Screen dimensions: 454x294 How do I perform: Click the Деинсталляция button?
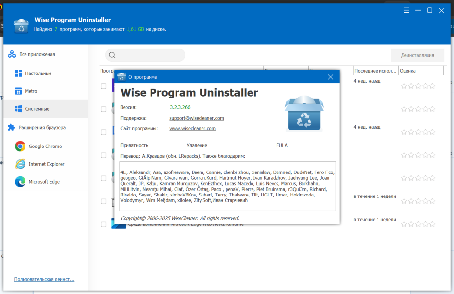(x=417, y=55)
